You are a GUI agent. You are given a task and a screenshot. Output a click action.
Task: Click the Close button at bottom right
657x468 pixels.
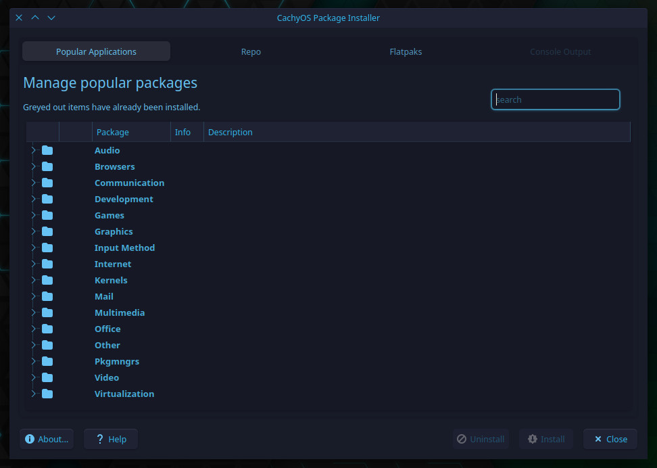pos(610,439)
